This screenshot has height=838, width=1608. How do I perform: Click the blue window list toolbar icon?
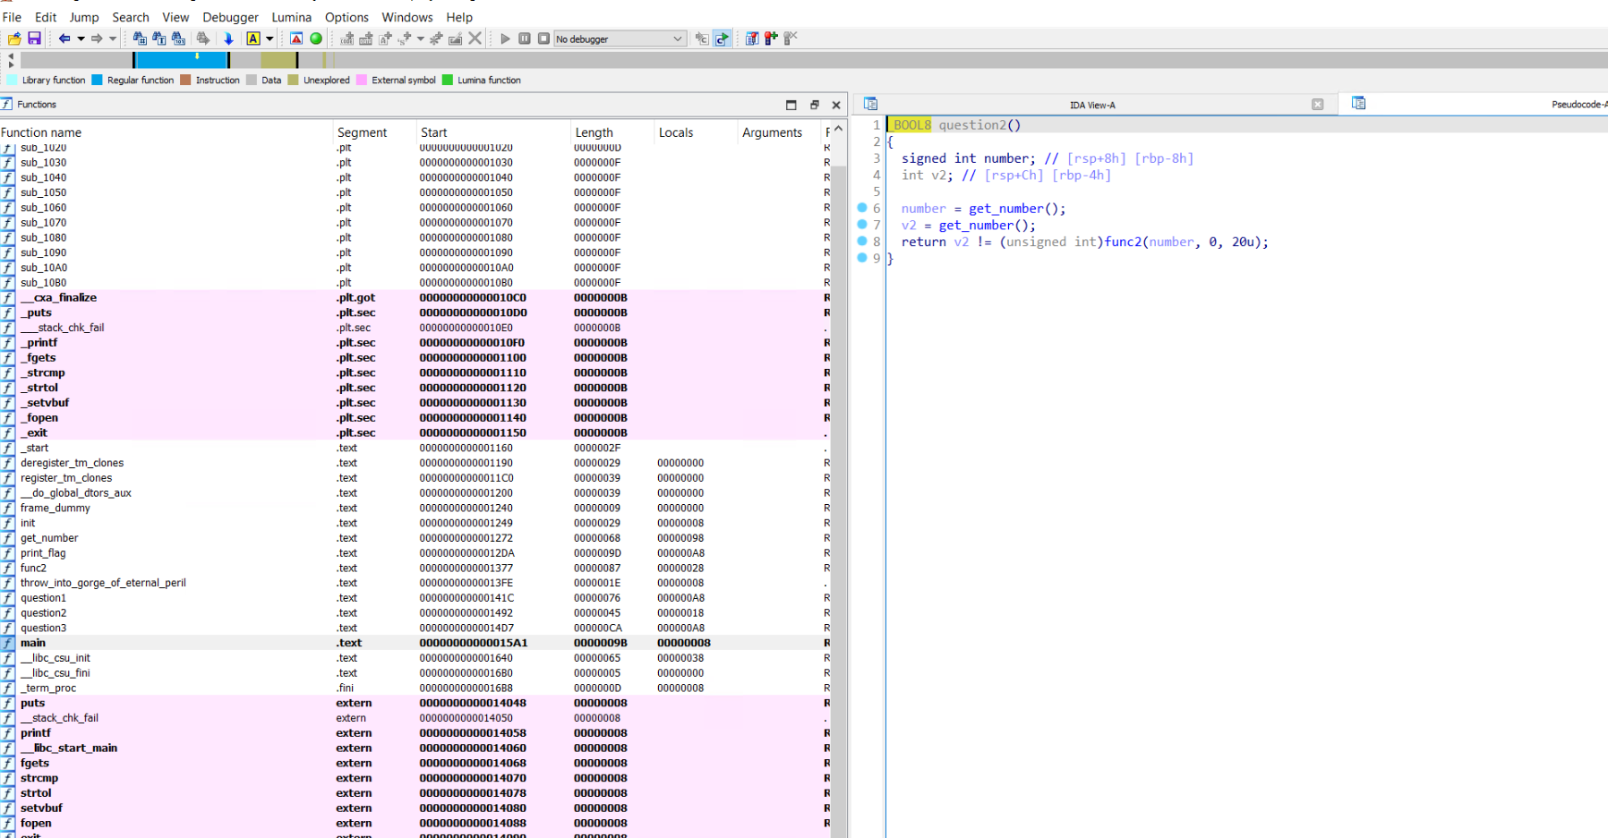pos(752,38)
